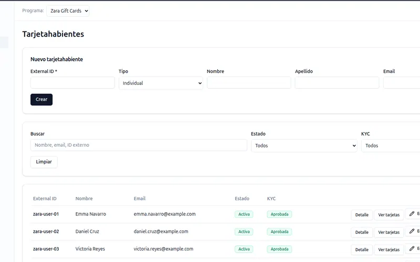Viewport: 420px width, 262px height.
Task: Click the zara-user-01 external ID
Action: point(46,214)
